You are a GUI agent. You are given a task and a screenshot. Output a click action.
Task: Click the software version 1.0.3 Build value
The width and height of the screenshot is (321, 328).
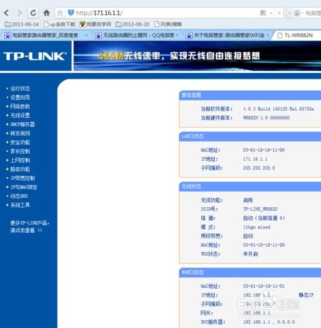pyautogui.click(x=278, y=109)
